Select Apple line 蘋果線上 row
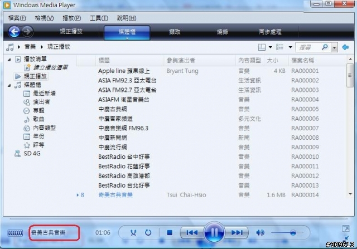This screenshot has width=357, height=249. point(211,71)
